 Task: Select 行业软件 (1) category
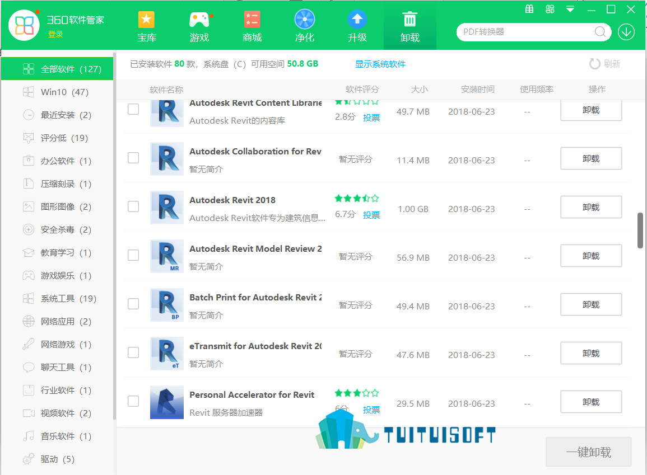tap(57, 390)
